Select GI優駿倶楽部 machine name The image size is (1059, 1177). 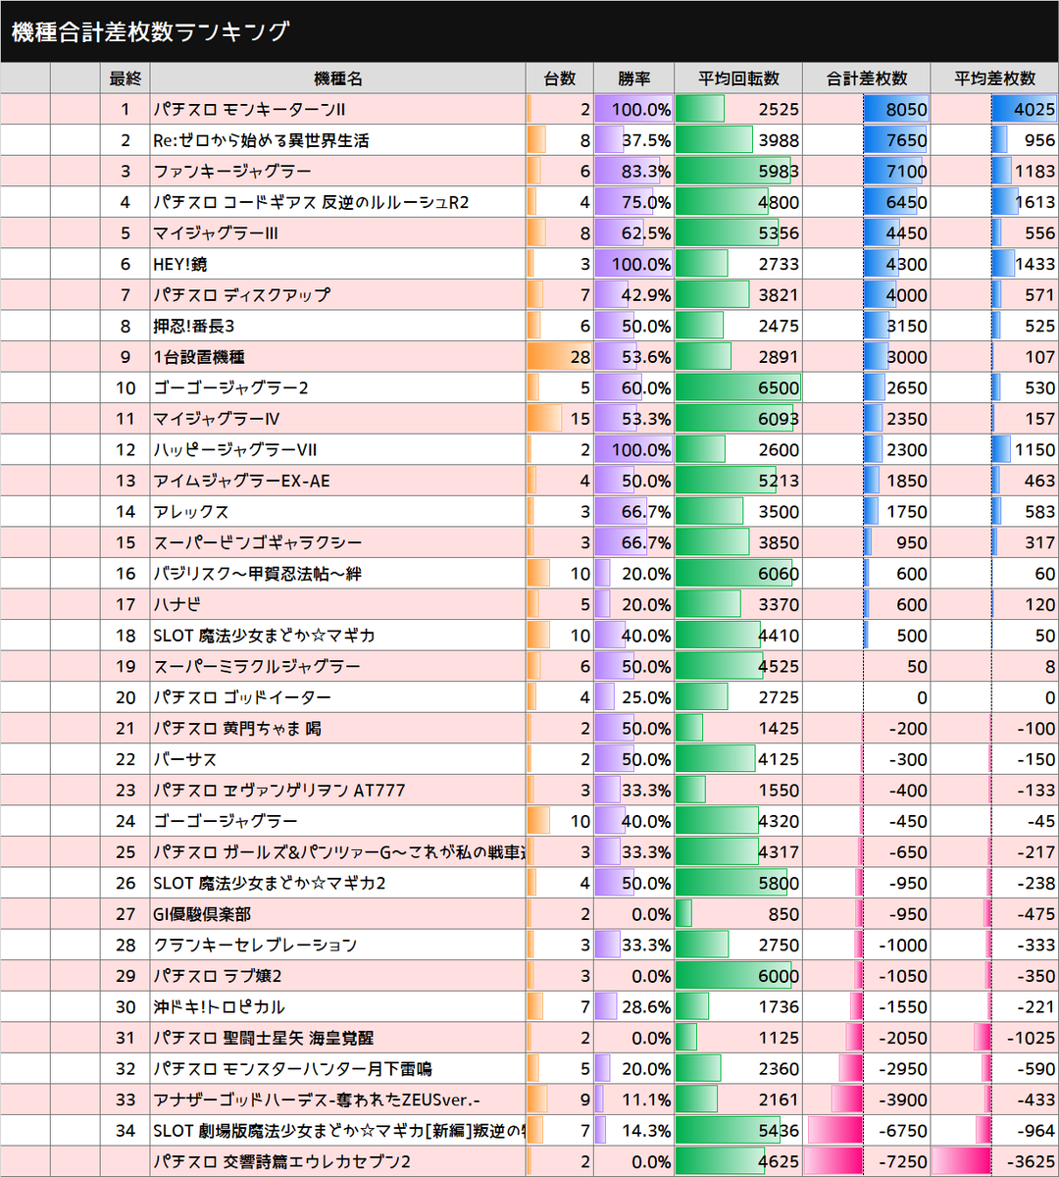pos(202,914)
